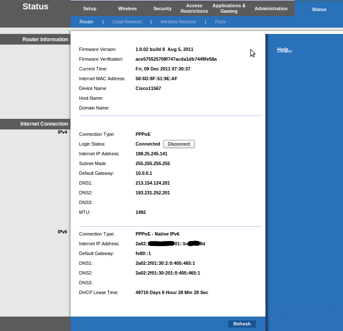343x331 pixels.
Task: Click the current time Fri, 09 Dec 2011 value
Action: 163,69
